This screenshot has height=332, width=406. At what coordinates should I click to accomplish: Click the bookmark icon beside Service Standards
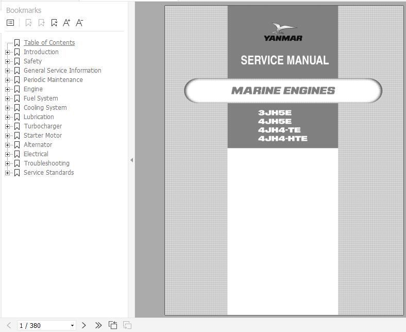point(17,173)
